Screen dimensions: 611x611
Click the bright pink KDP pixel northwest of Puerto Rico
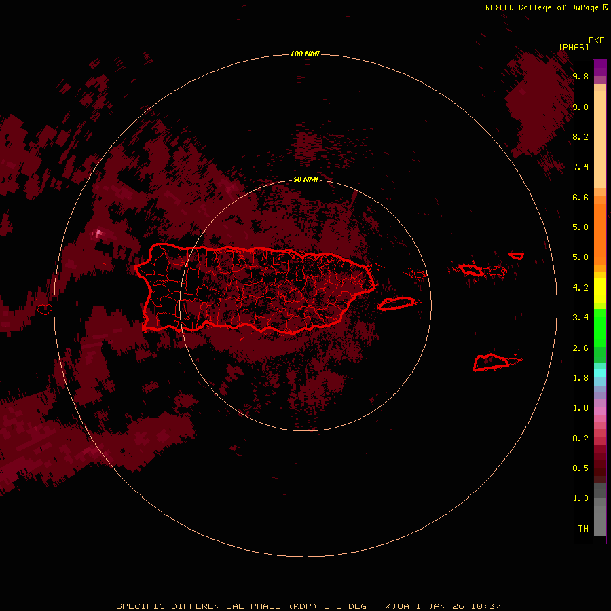click(97, 234)
